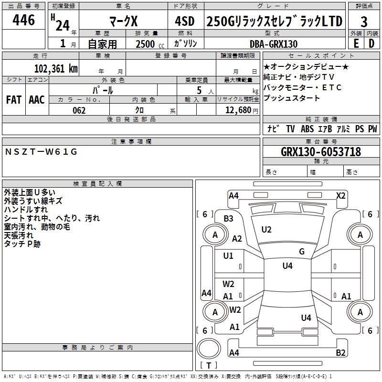This screenshot has height=382, width=382.
Task: Click the セールスポイント header
Action: pyautogui.click(x=321, y=55)
